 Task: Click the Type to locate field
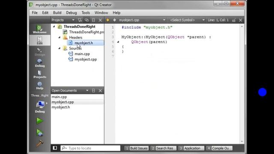pos(90,148)
